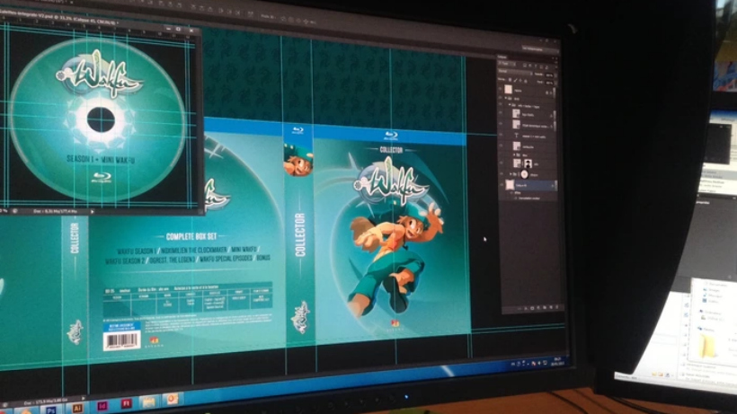Open Illustrator from the taskbar
737x414 pixels.
click(x=77, y=408)
